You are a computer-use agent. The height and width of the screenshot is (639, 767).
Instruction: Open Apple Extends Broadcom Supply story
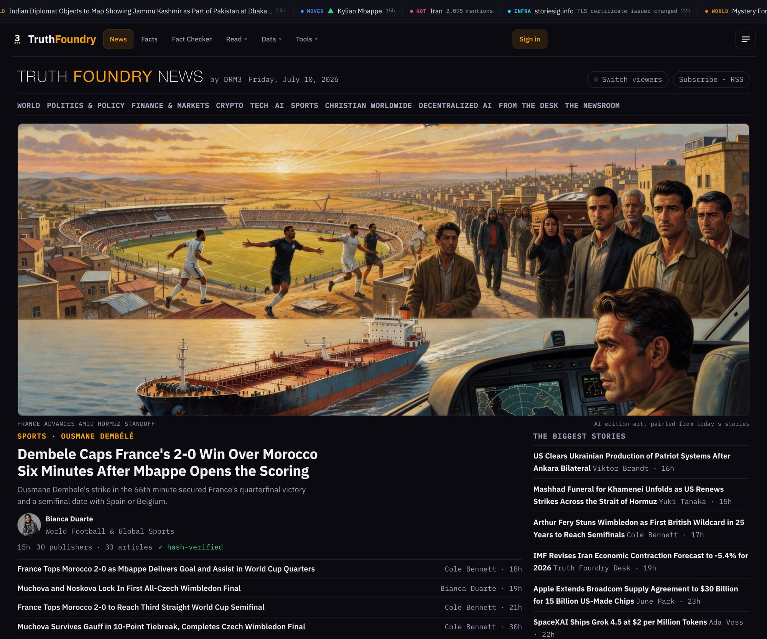coord(635,595)
